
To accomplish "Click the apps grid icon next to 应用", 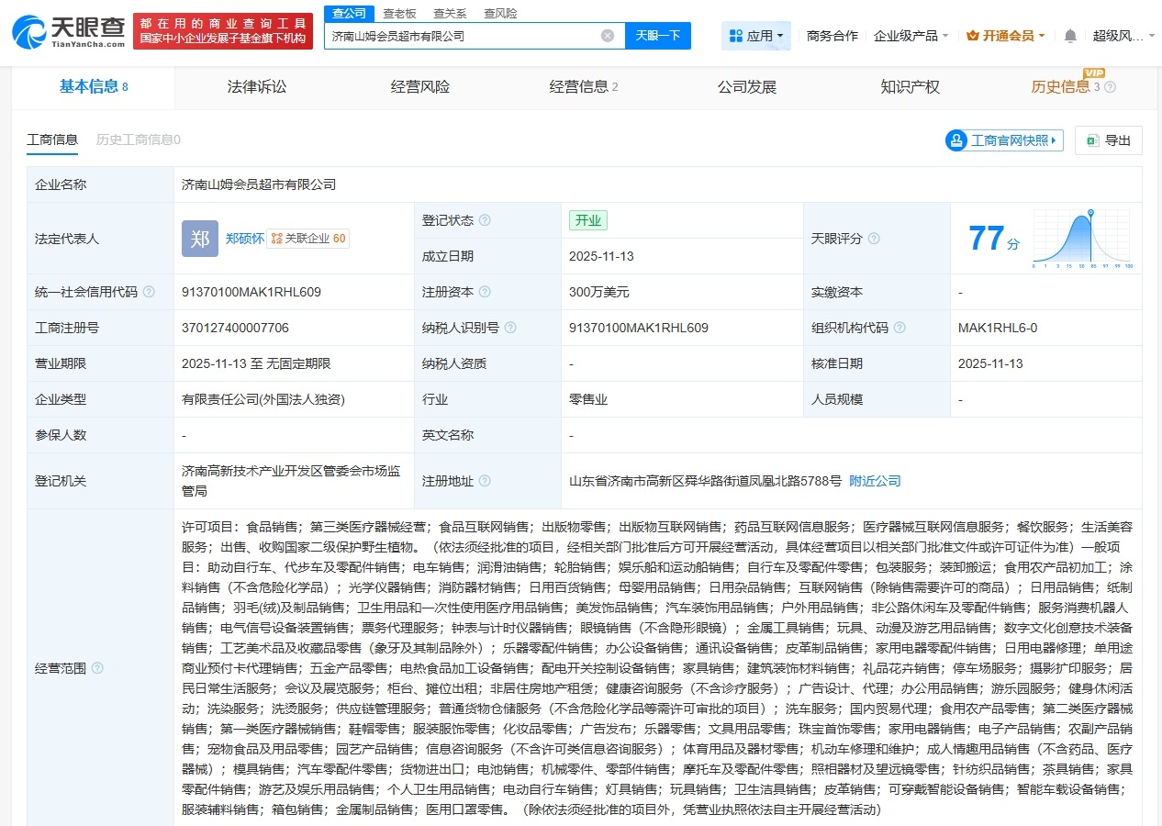I will pyautogui.click(x=737, y=35).
